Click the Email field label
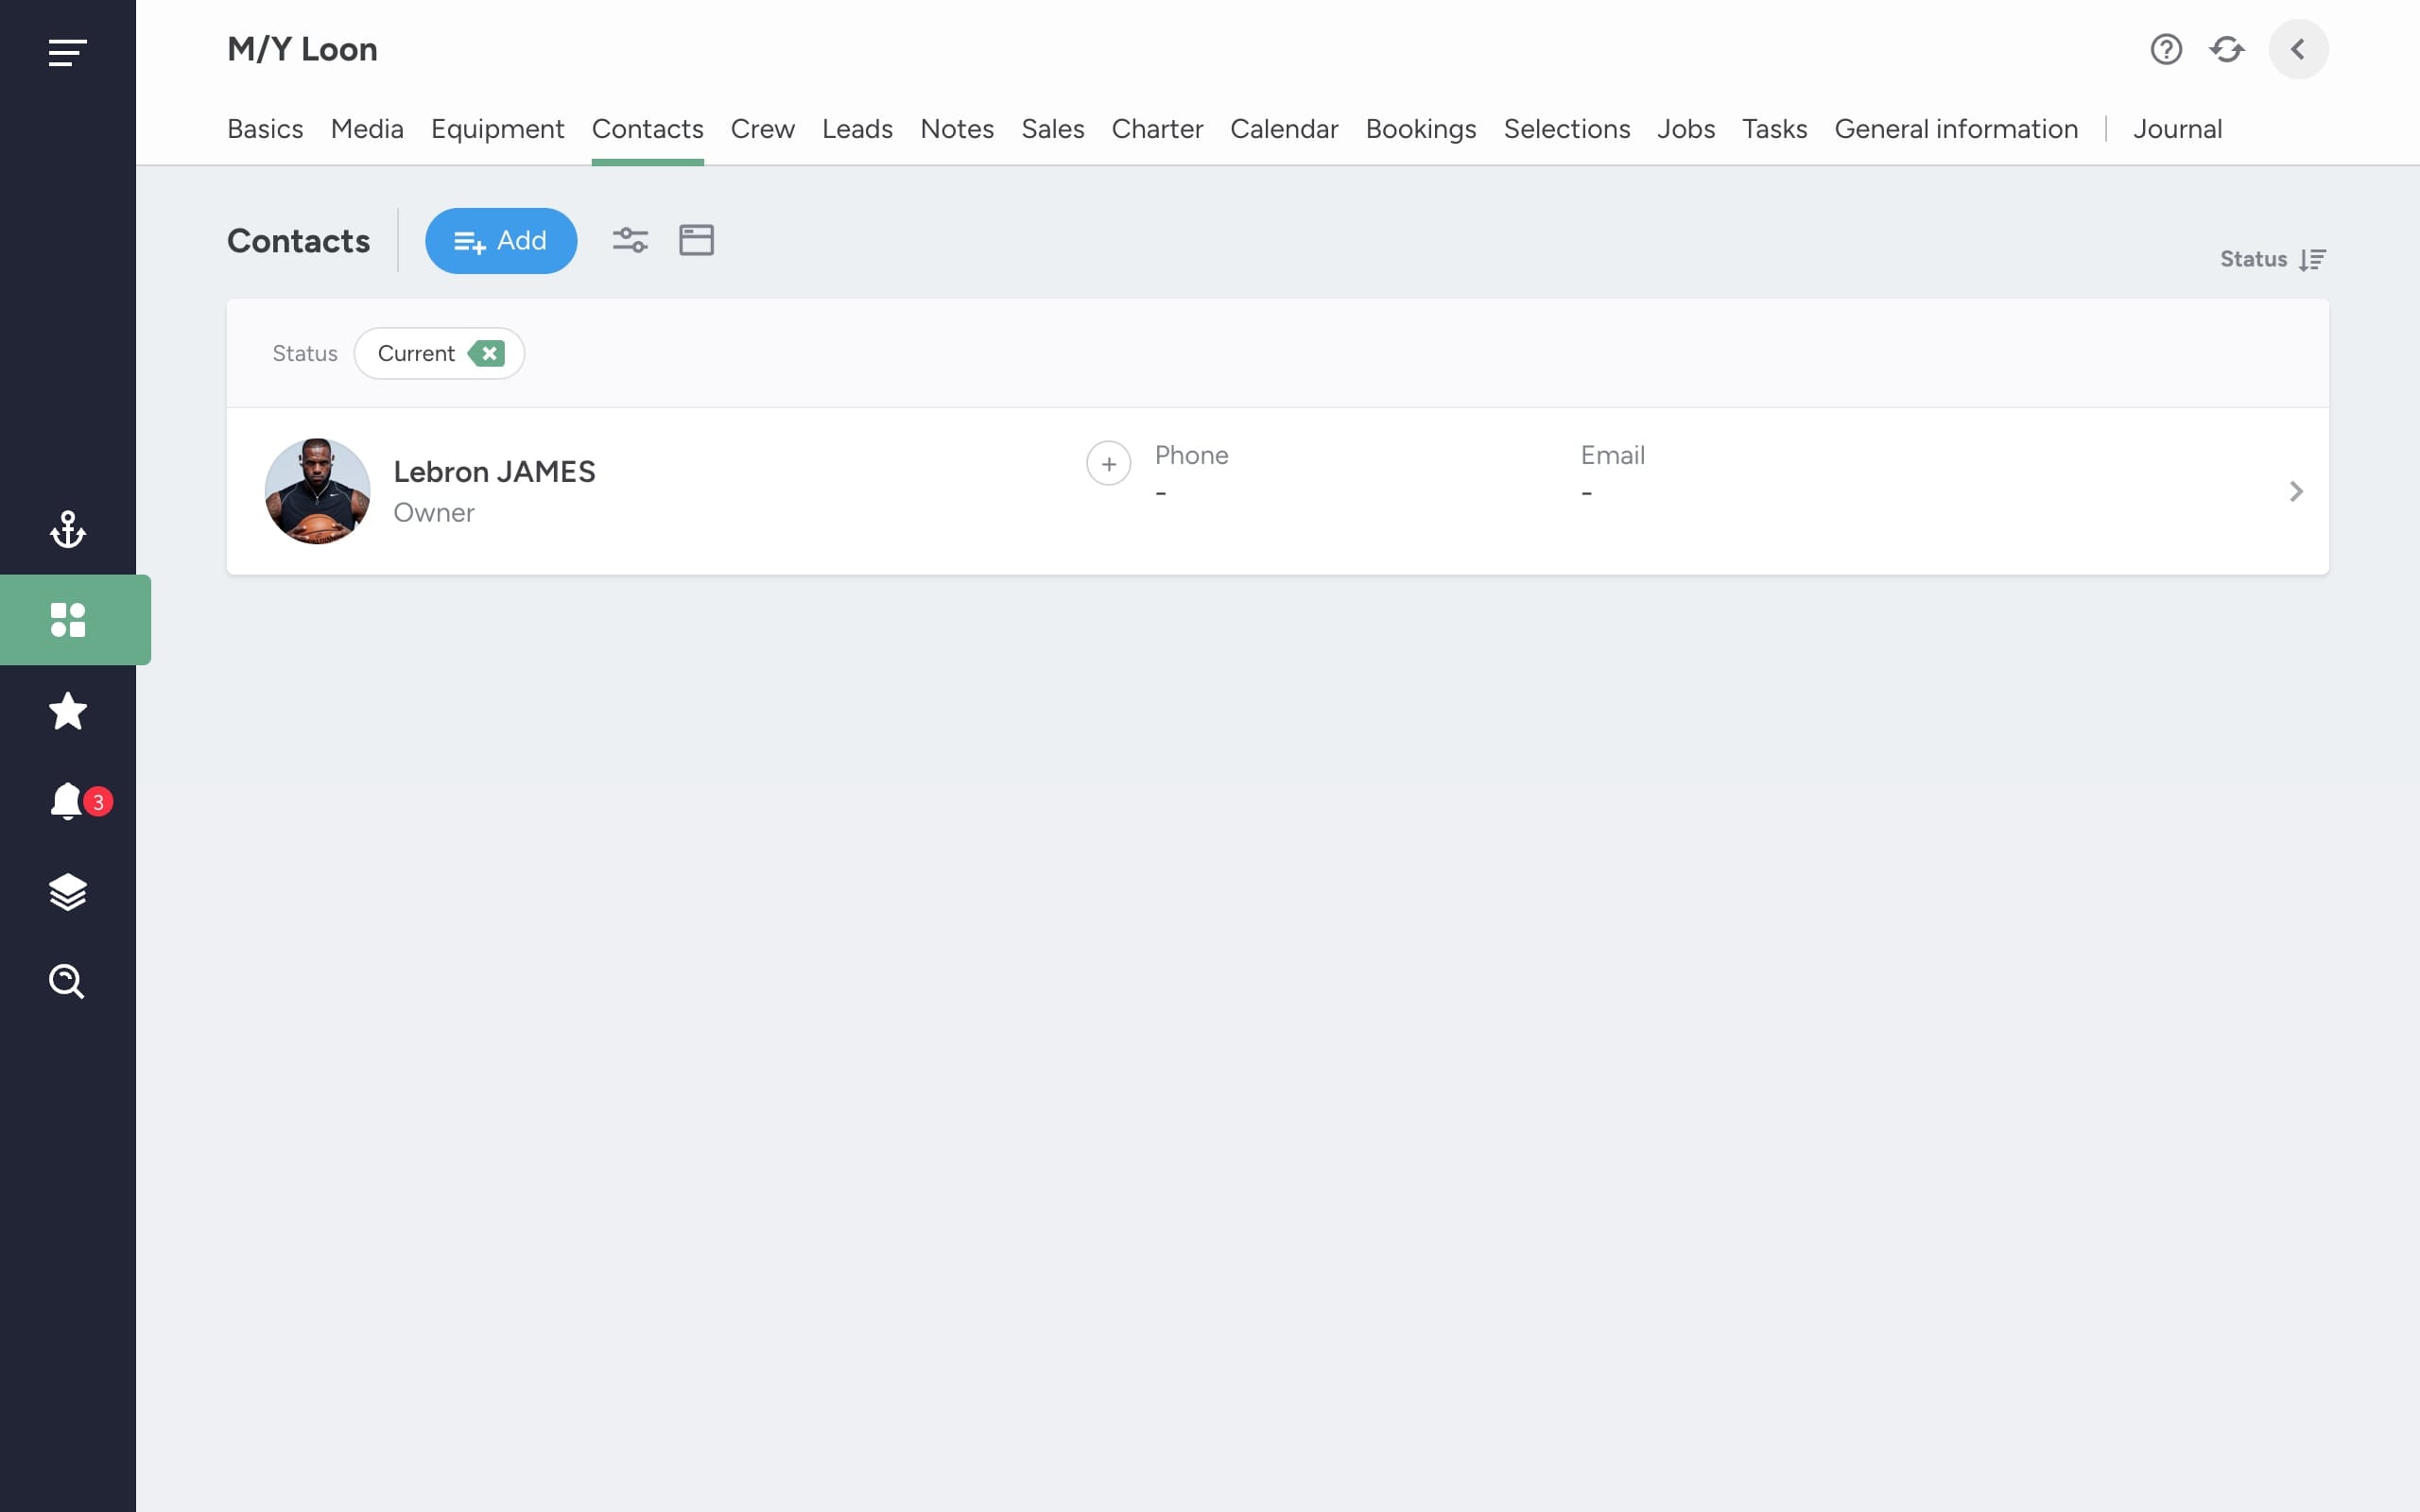 click(1612, 455)
